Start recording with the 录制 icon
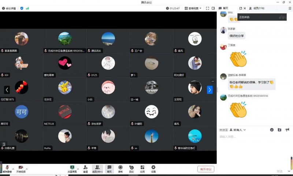Image resolution: width=293 pixels, height=176 pixels. 120,168
